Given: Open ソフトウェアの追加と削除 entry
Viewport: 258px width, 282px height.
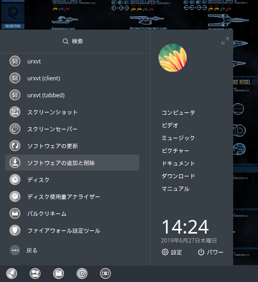Looking at the screenshot, I should [72, 163].
